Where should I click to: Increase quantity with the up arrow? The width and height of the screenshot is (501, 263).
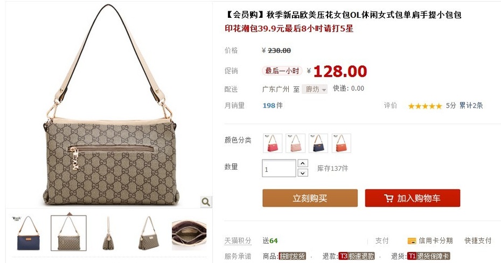(303, 163)
